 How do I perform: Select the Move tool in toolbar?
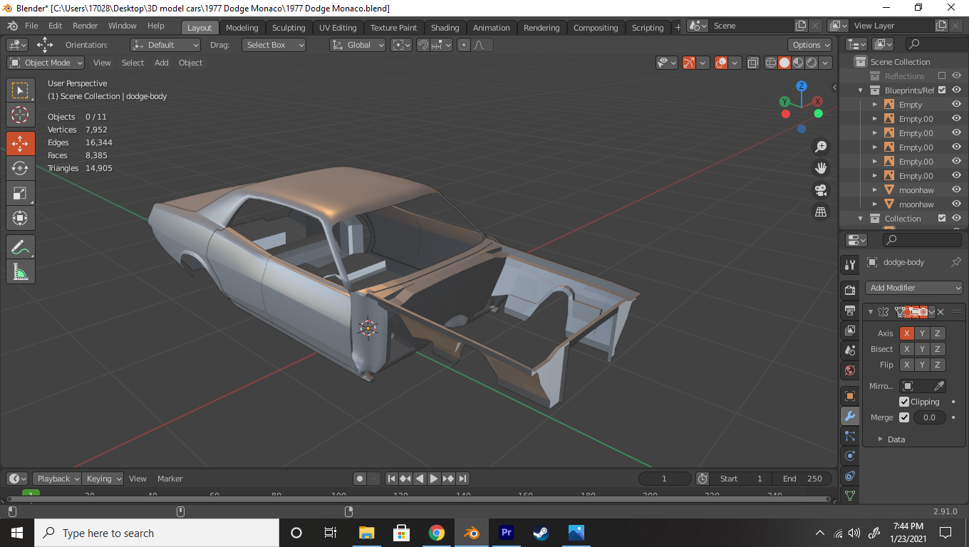point(20,143)
